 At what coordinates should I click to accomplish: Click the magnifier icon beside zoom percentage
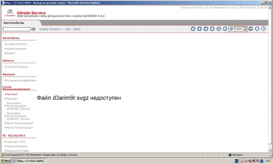(231, 29)
